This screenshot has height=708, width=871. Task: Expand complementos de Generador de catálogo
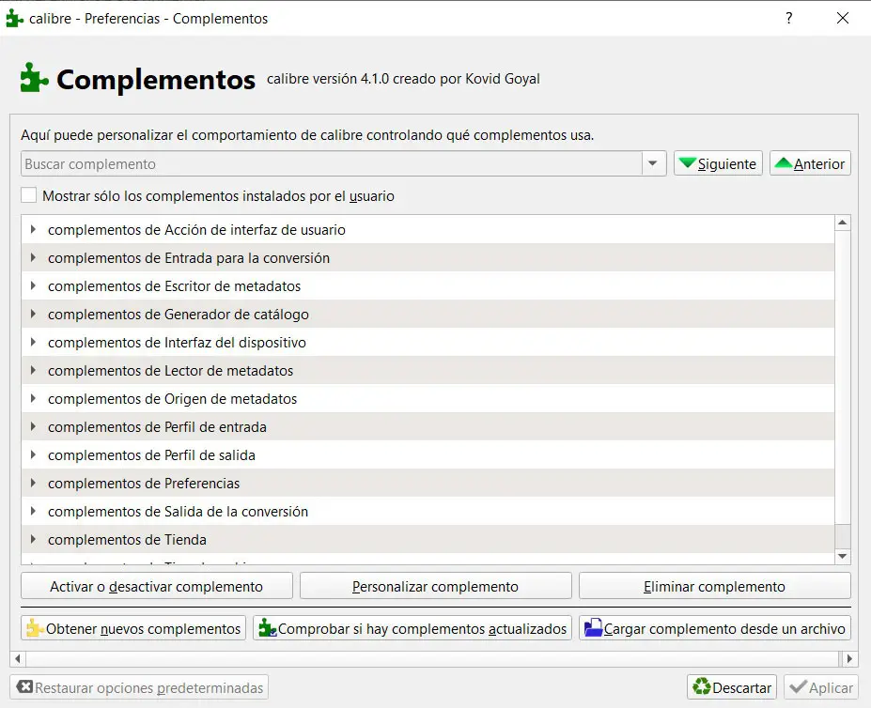point(33,314)
